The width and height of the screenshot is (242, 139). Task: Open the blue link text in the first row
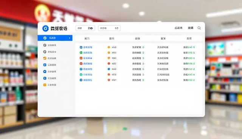pos(88,47)
